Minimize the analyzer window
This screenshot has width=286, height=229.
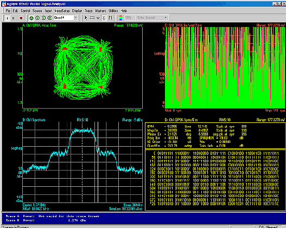click(x=275, y=4)
